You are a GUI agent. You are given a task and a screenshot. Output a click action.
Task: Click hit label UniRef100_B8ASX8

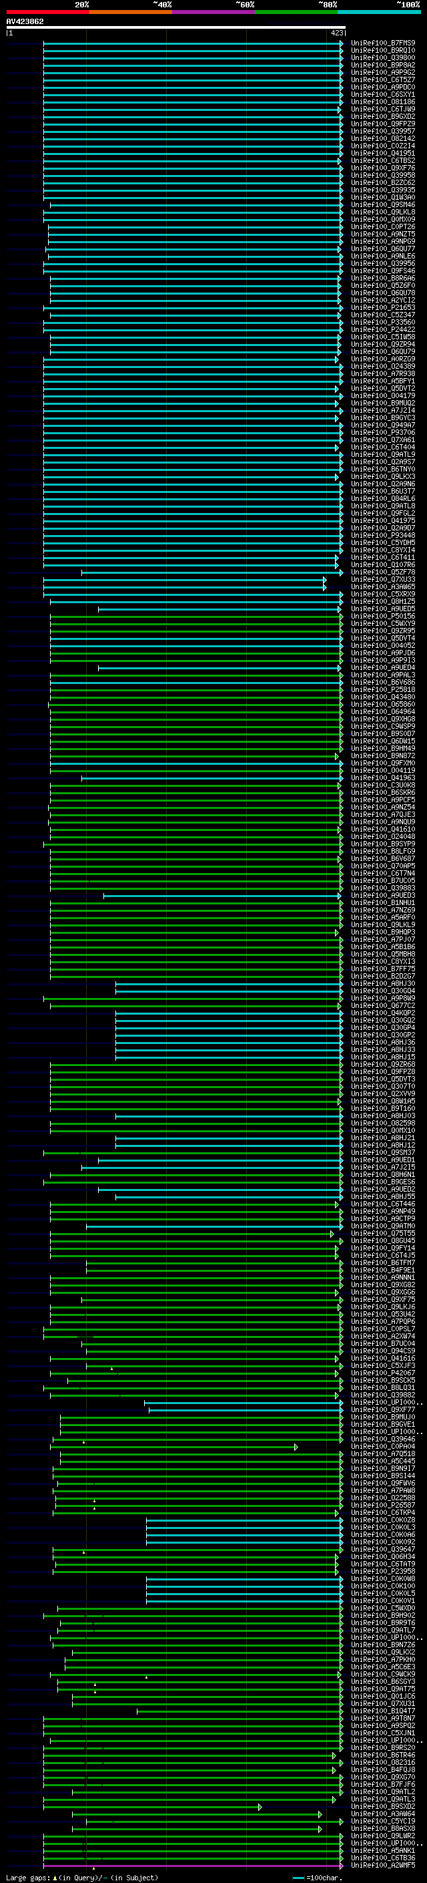click(x=383, y=1828)
